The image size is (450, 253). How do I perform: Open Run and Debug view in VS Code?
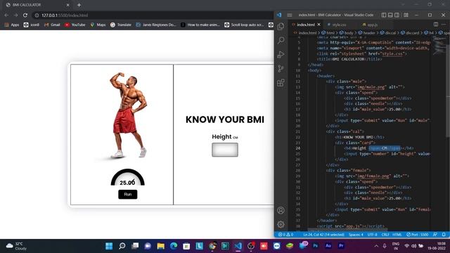[x=281, y=55]
